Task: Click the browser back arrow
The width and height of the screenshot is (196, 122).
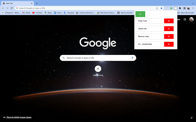Action: click(x=3, y=8)
